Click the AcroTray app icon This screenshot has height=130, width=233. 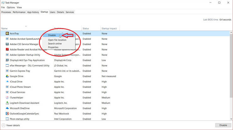click(x=7, y=33)
